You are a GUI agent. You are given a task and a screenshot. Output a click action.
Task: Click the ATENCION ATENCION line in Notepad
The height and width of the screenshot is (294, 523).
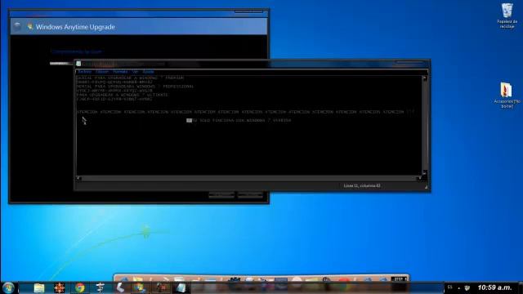245,112
